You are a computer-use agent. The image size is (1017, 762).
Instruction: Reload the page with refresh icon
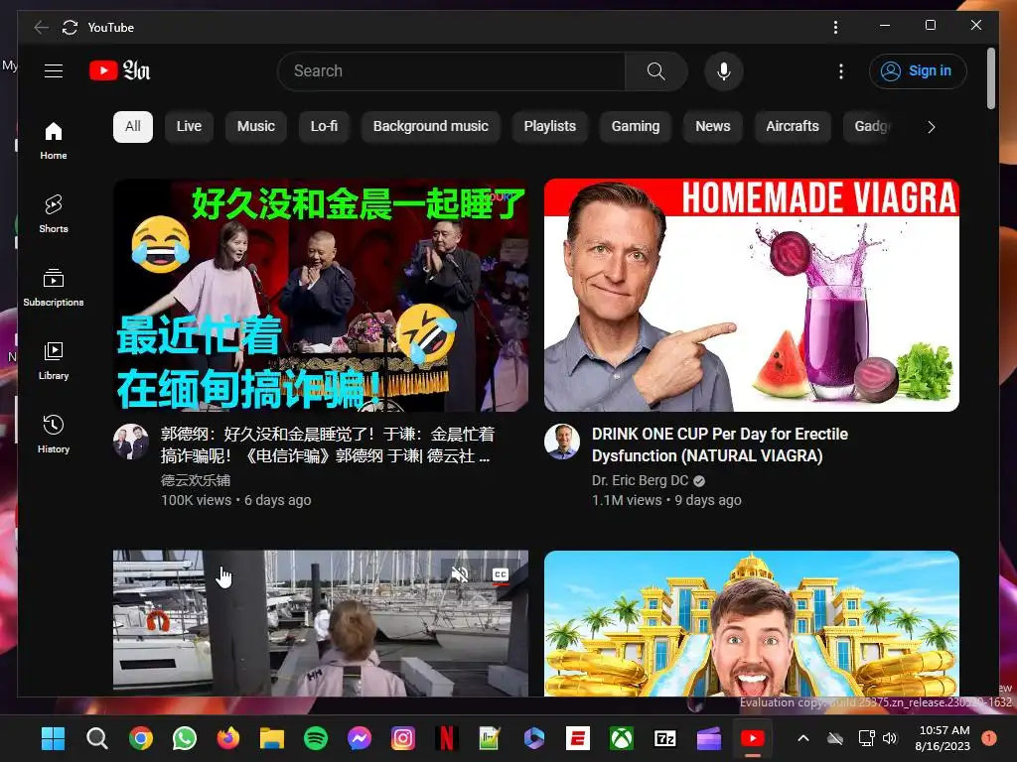[x=71, y=27]
